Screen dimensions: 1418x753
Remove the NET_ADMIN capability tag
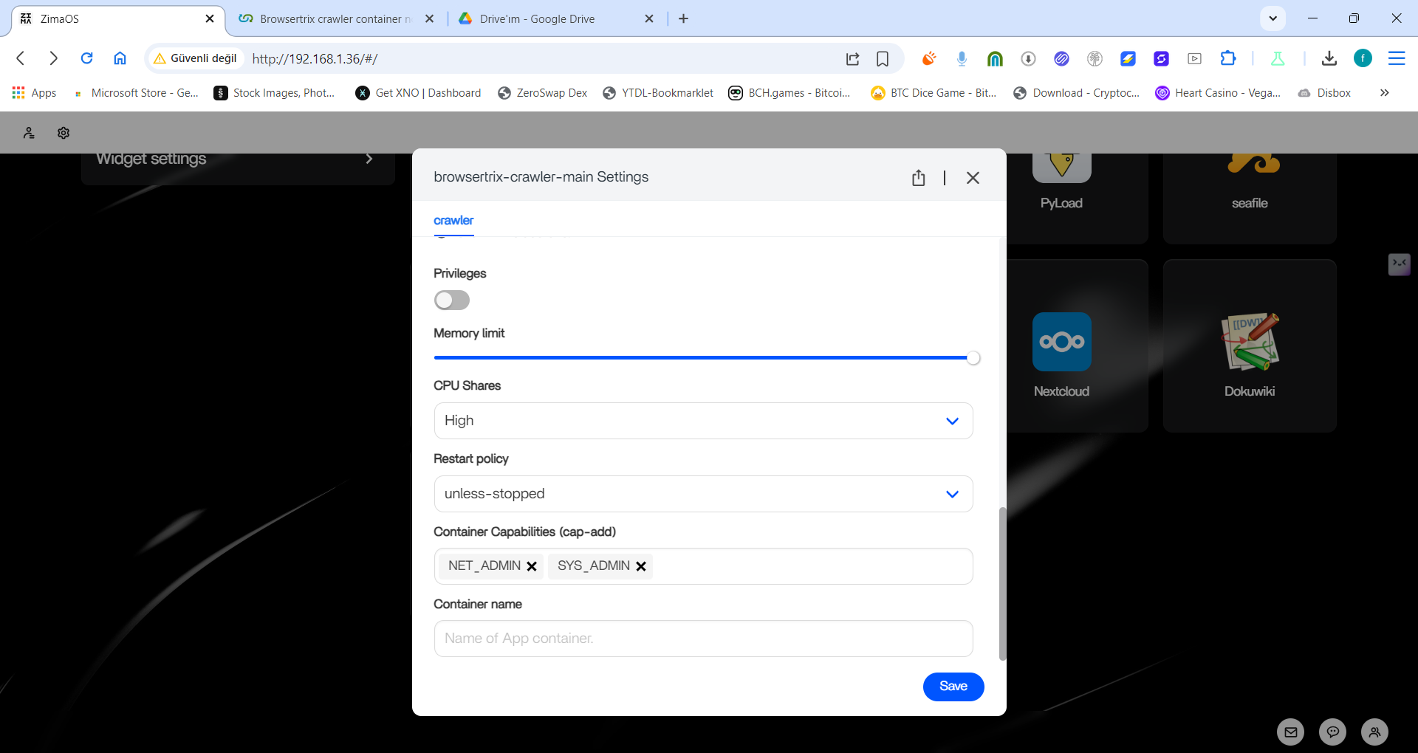point(532,566)
